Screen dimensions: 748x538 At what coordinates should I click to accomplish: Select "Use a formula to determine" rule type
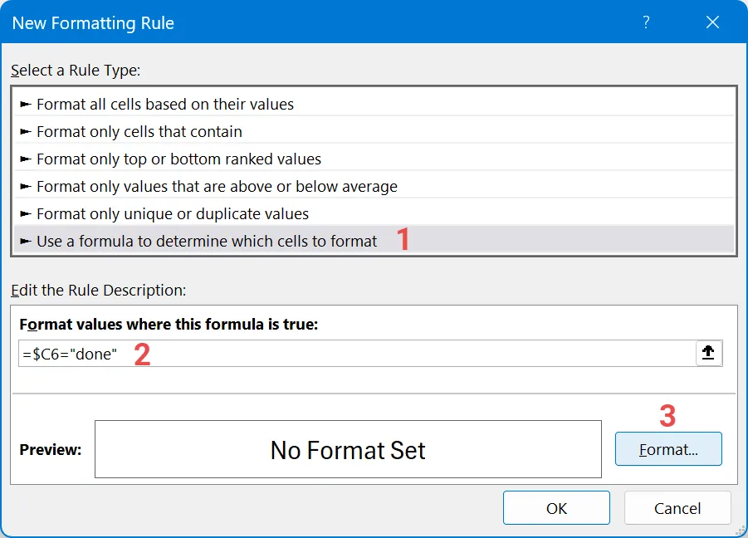pos(207,241)
